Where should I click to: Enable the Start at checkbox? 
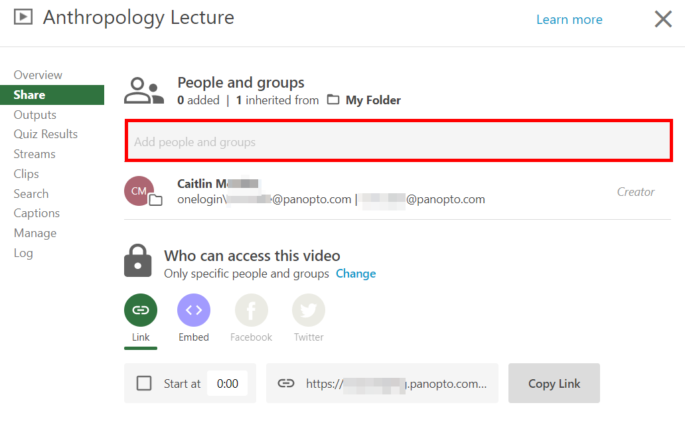(144, 383)
